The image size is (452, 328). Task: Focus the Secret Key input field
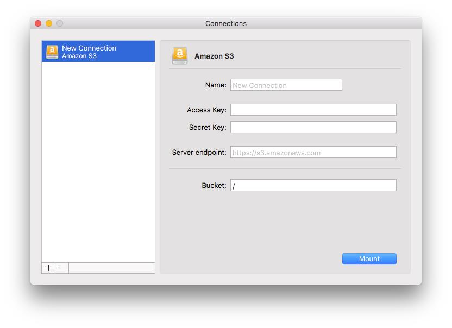[x=313, y=127]
